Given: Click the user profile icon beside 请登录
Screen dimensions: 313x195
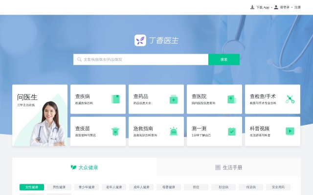Looking at the screenshot, I should click(x=276, y=7).
